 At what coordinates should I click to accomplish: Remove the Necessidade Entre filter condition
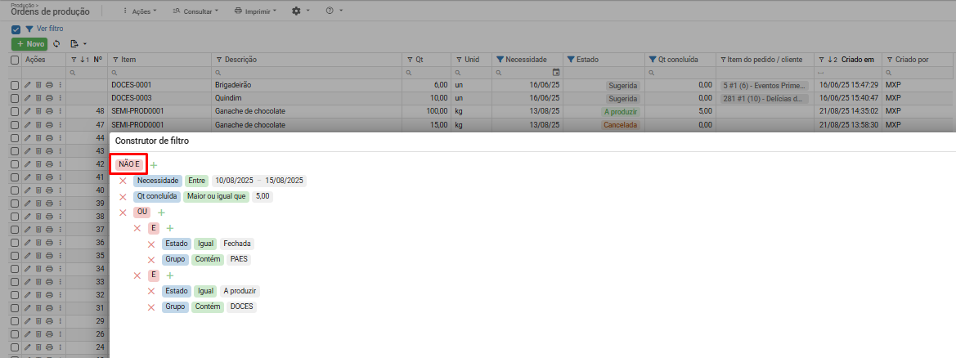coord(123,181)
